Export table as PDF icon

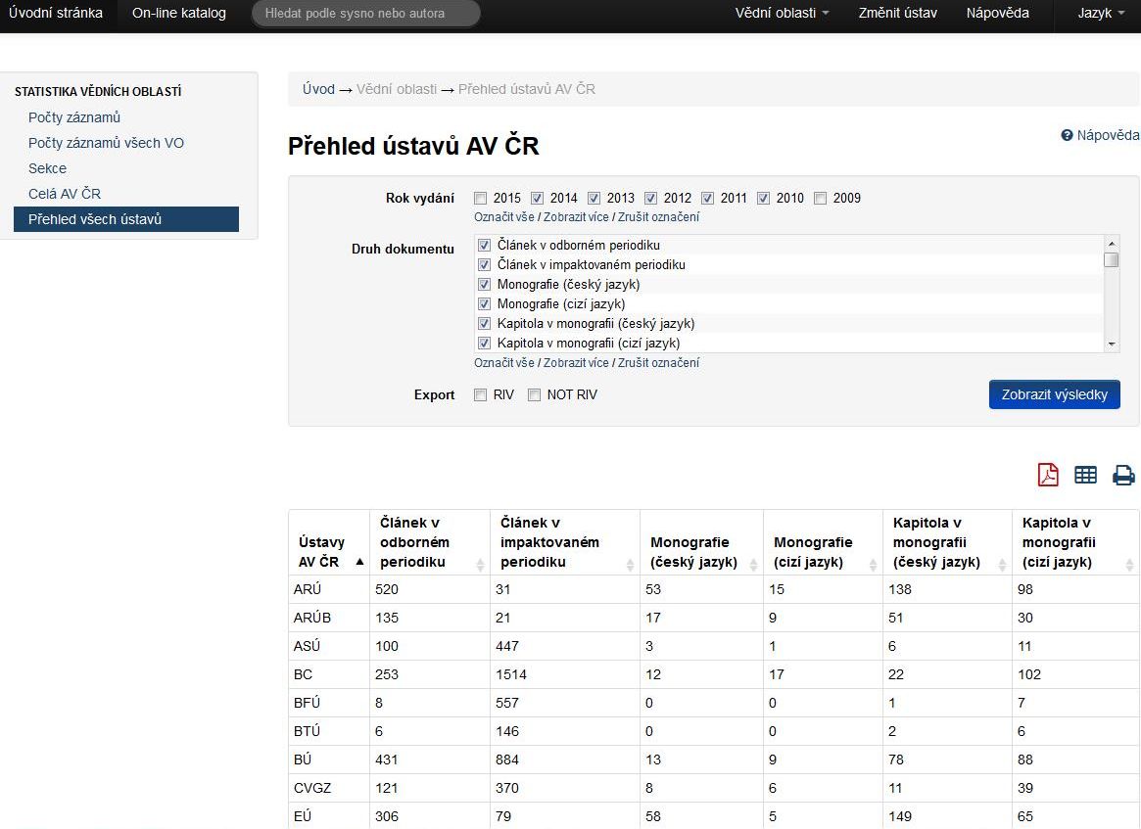[1048, 475]
